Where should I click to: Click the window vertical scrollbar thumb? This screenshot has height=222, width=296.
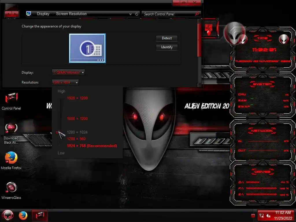click(199, 40)
